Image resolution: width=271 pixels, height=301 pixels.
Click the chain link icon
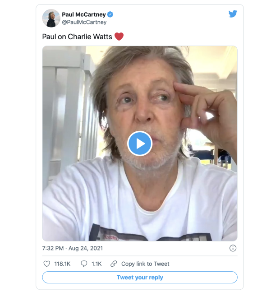(x=114, y=264)
